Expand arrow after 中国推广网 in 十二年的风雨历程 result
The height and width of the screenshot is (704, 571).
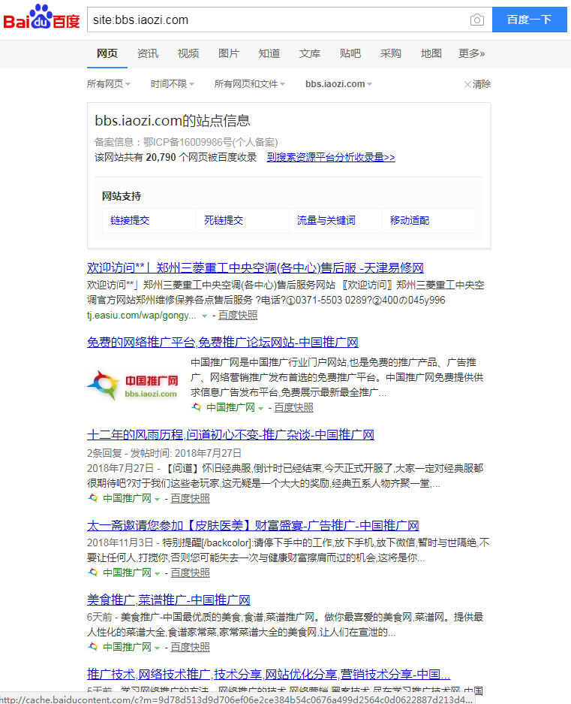(x=157, y=500)
